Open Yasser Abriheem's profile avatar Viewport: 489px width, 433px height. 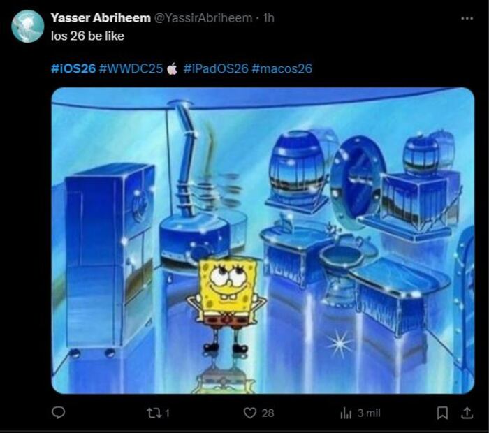click(28, 26)
